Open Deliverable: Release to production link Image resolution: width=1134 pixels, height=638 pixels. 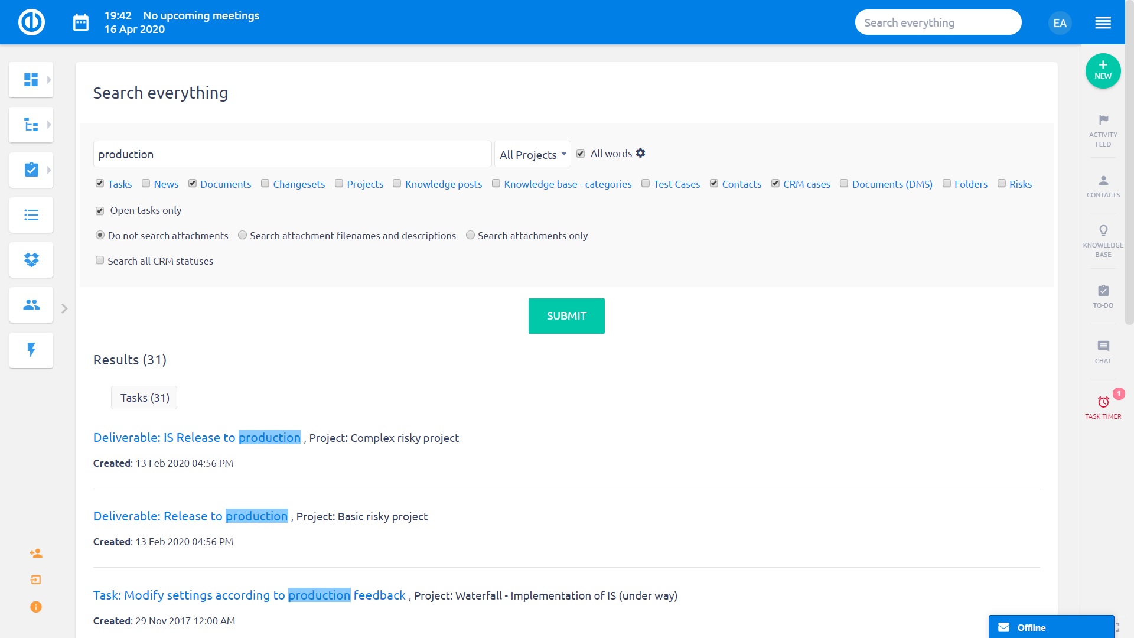[x=190, y=516]
